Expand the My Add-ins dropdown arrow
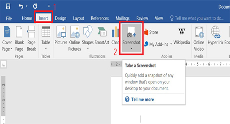 (x=171, y=44)
